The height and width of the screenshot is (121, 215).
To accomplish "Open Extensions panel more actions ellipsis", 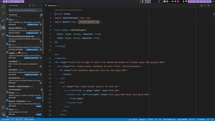I will point(40,5).
